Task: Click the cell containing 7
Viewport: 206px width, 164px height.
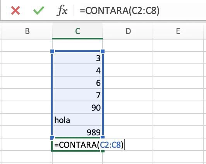Action: pyautogui.click(x=77, y=95)
